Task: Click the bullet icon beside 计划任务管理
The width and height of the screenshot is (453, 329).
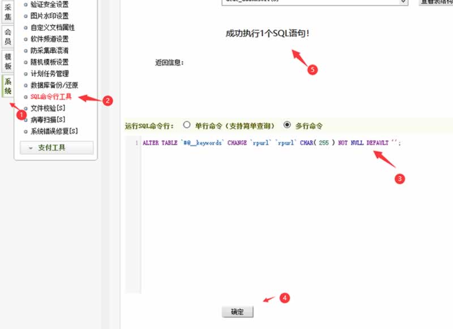Action: (25, 73)
